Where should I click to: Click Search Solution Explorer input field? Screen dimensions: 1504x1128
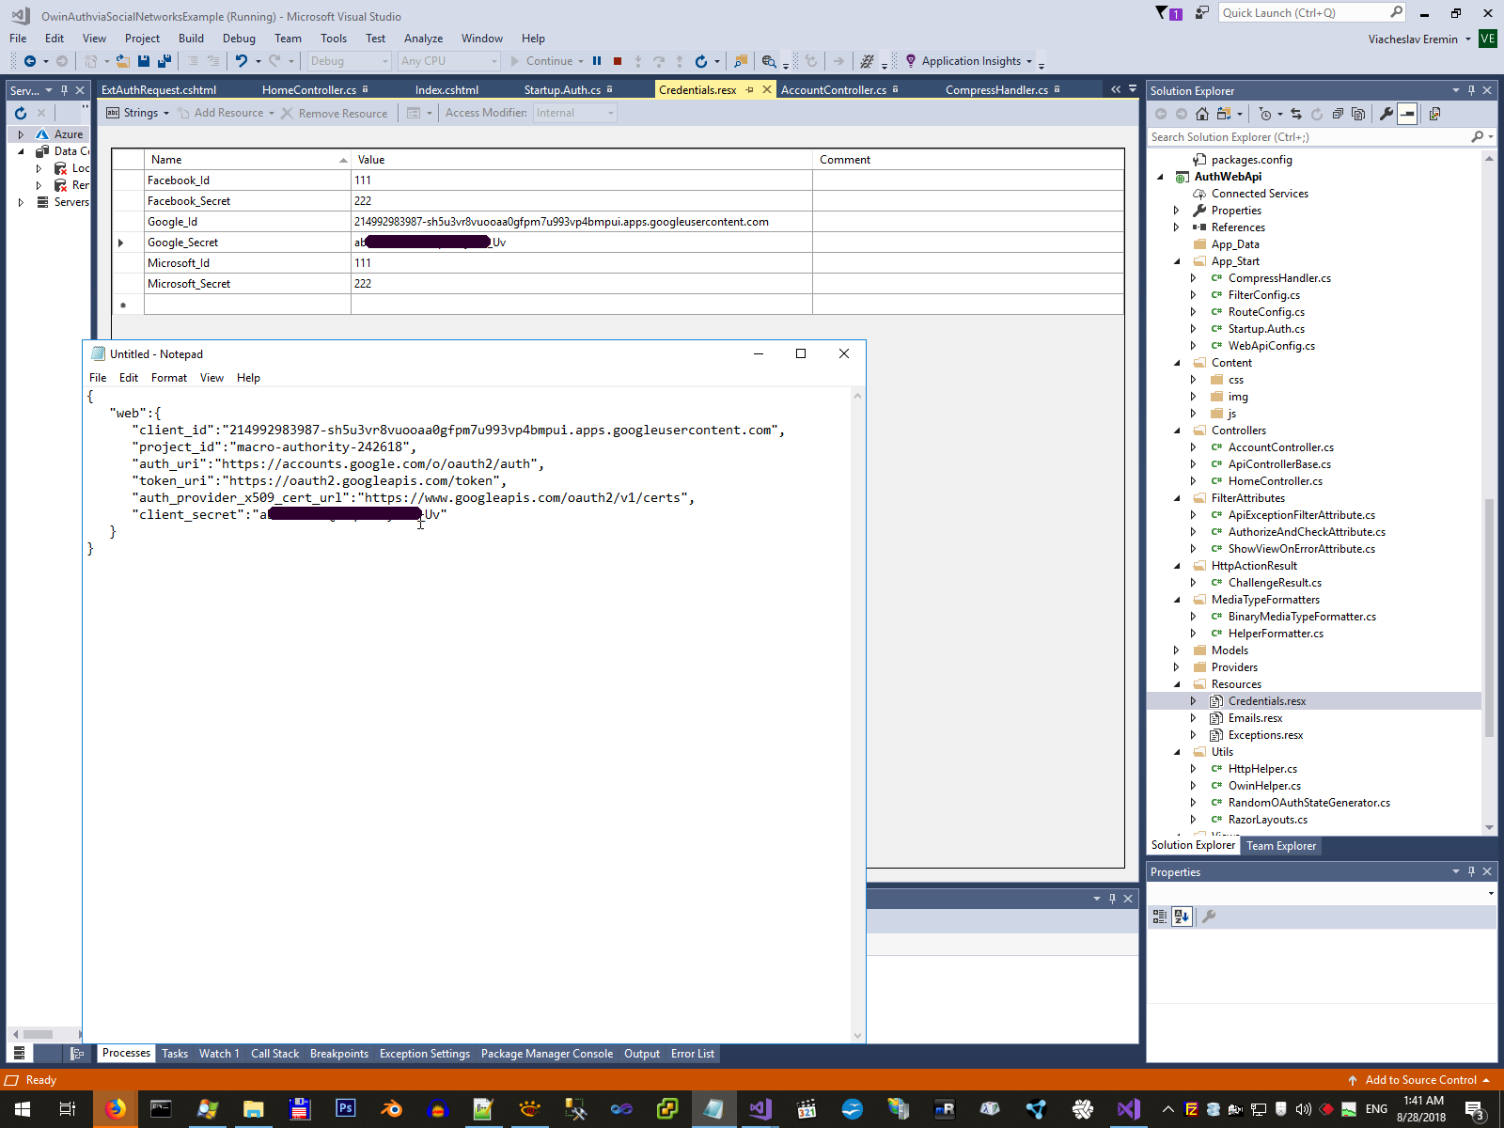(x=1311, y=137)
